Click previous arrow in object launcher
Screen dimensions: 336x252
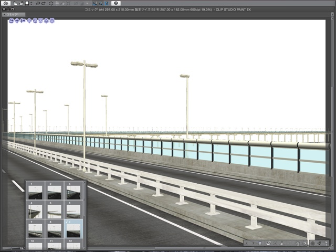(x=247, y=243)
